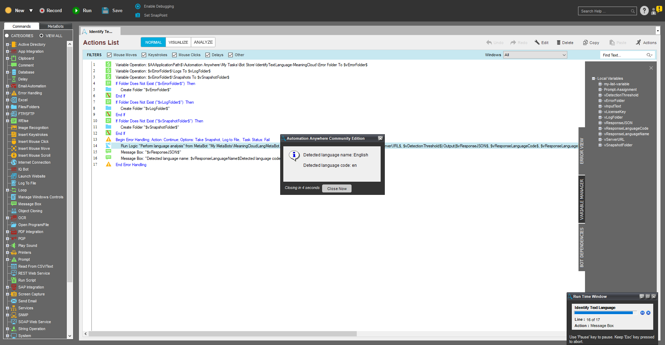Pause the run in Run Time Window
Image resolution: width=665 pixels, height=345 pixels.
[642, 313]
